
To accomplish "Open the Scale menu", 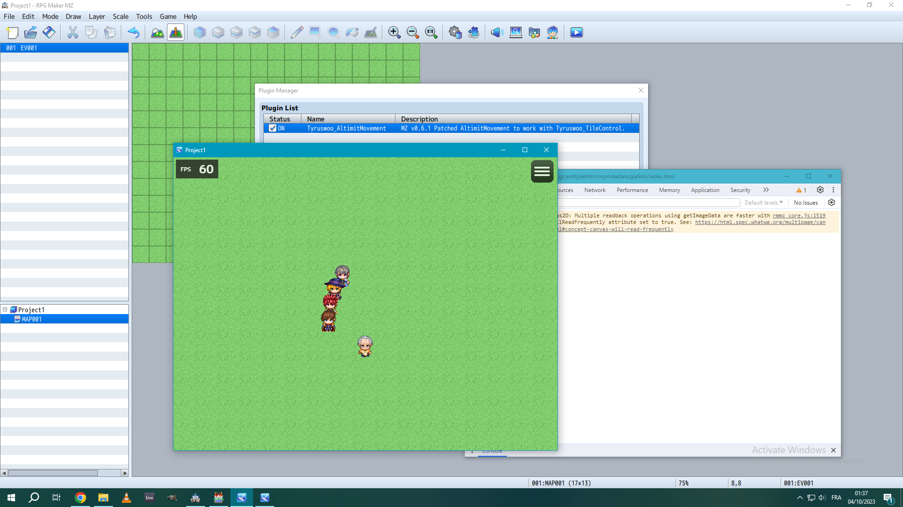I will pos(120,16).
